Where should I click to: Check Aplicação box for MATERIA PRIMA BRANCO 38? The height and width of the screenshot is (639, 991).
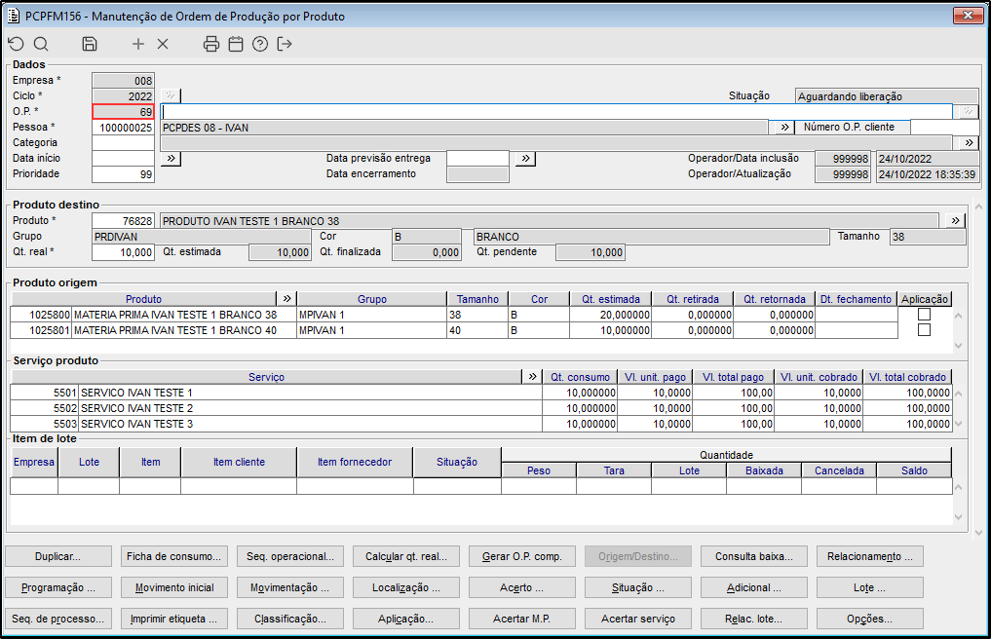(924, 315)
